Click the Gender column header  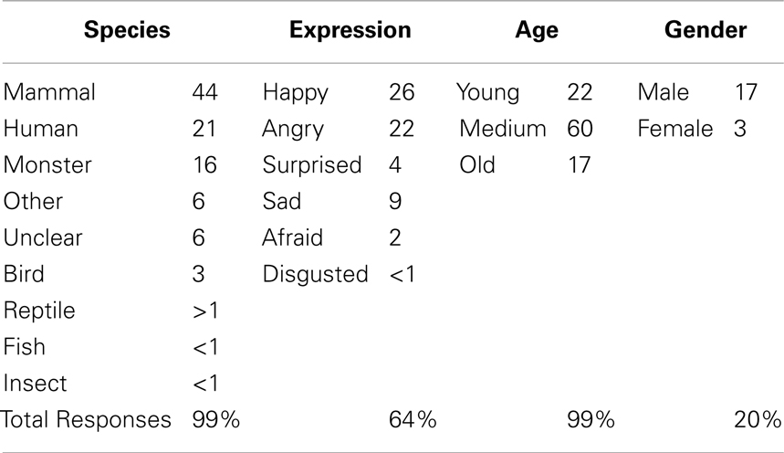[x=706, y=30]
